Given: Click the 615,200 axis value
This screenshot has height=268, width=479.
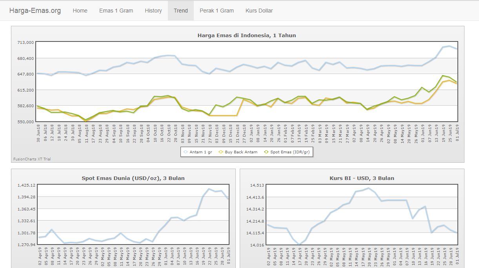Looking at the screenshot, I should click(26, 90).
